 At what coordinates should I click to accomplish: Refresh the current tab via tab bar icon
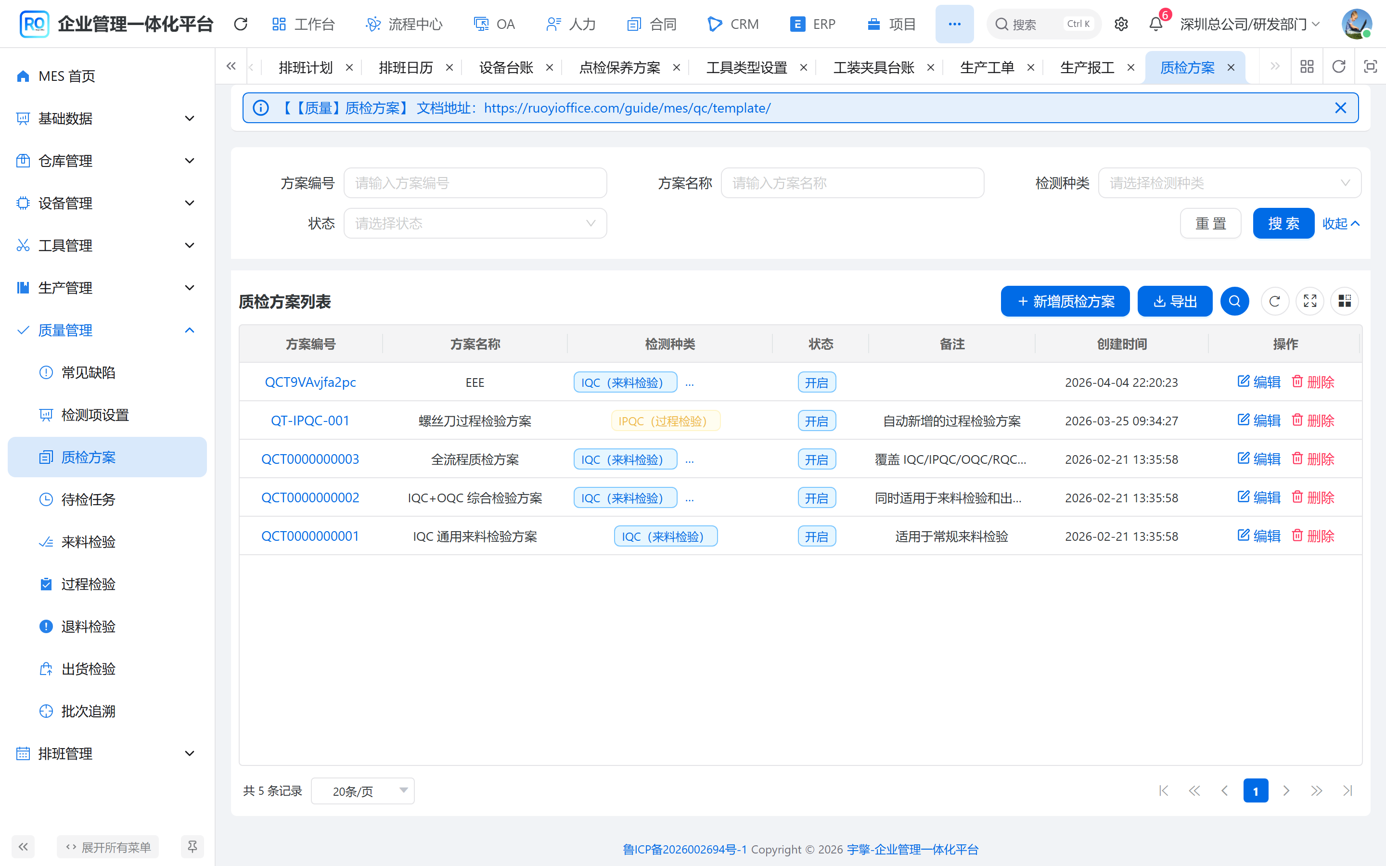(1338, 66)
